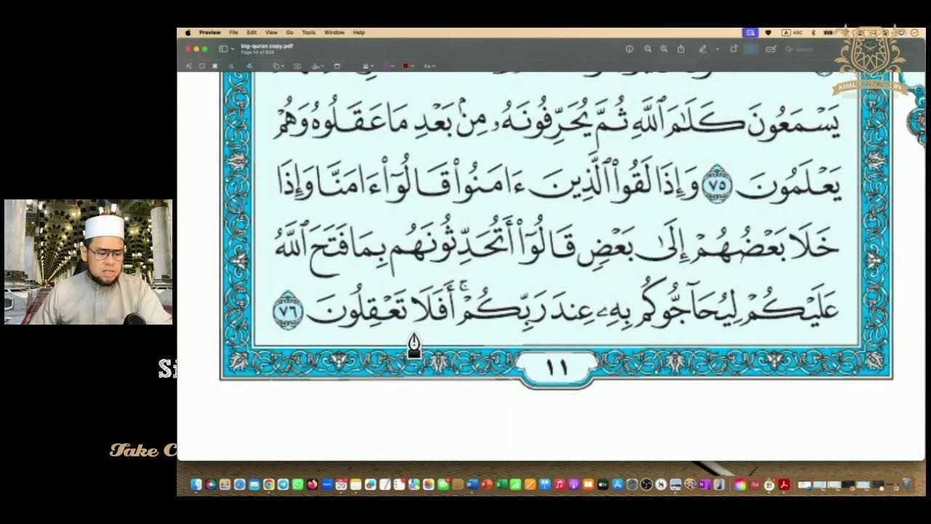Open the text style Aa dropdown
Image resolution: width=931 pixels, height=524 pixels.
pyautogui.click(x=429, y=66)
